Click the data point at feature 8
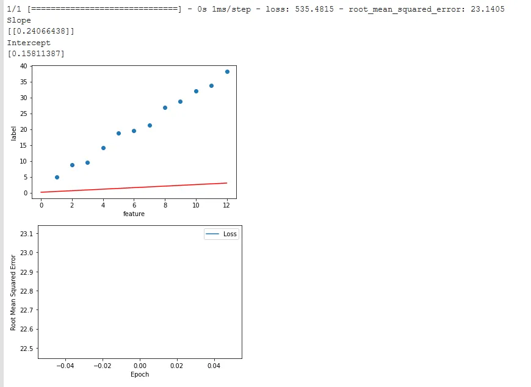This screenshot has width=531, height=387. 165,107
